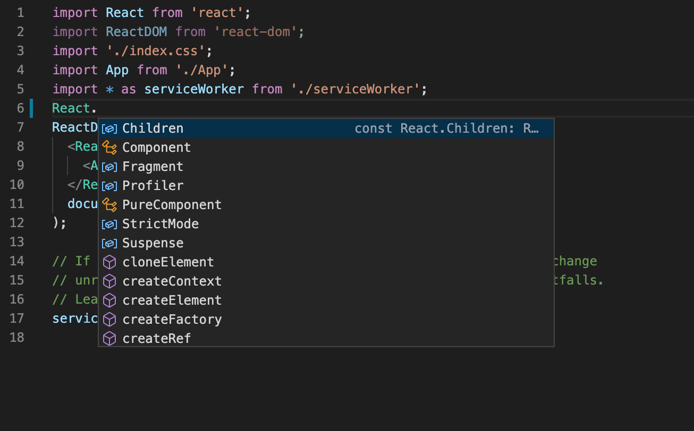Click the serviceWorker import on line 5
The height and width of the screenshot is (431, 694).
[194, 89]
